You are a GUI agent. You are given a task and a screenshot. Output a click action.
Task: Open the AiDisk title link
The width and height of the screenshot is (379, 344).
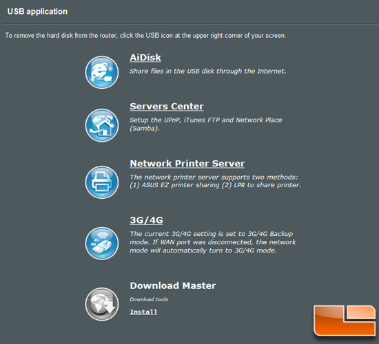[145, 58]
